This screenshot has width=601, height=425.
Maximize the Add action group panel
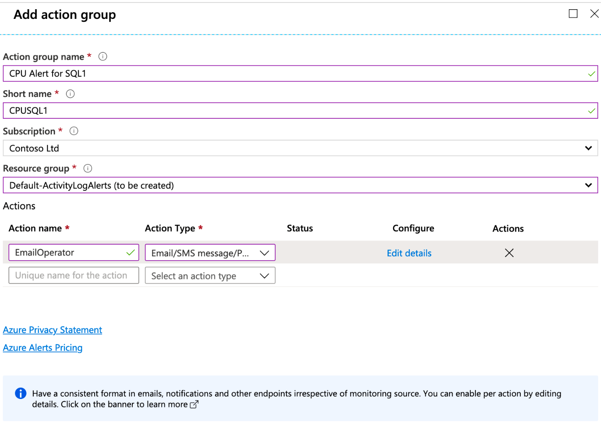573,14
